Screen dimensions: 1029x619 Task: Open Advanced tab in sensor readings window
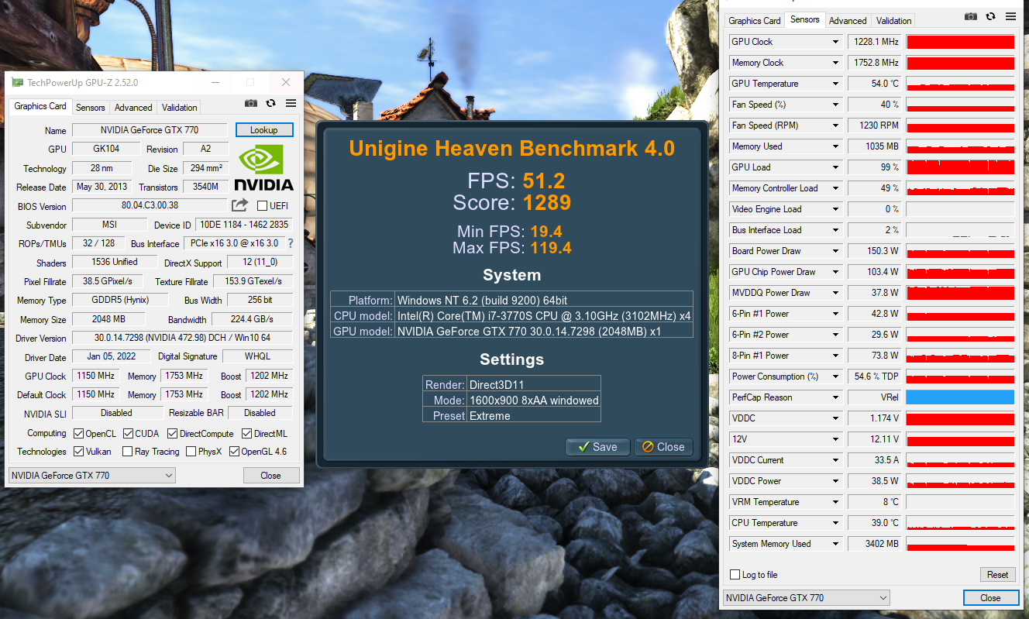pyautogui.click(x=848, y=21)
